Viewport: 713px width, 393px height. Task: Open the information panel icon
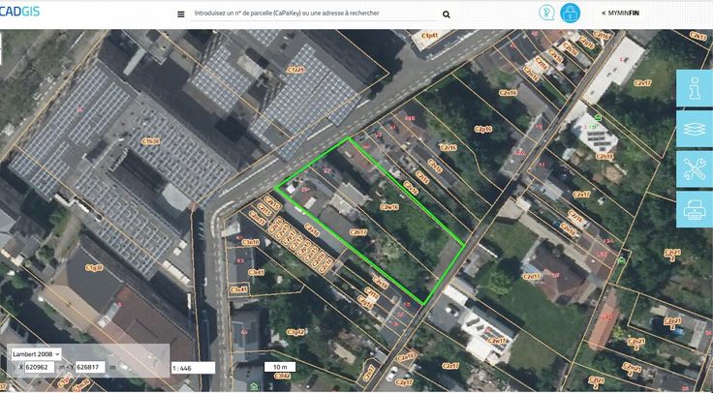point(694,90)
